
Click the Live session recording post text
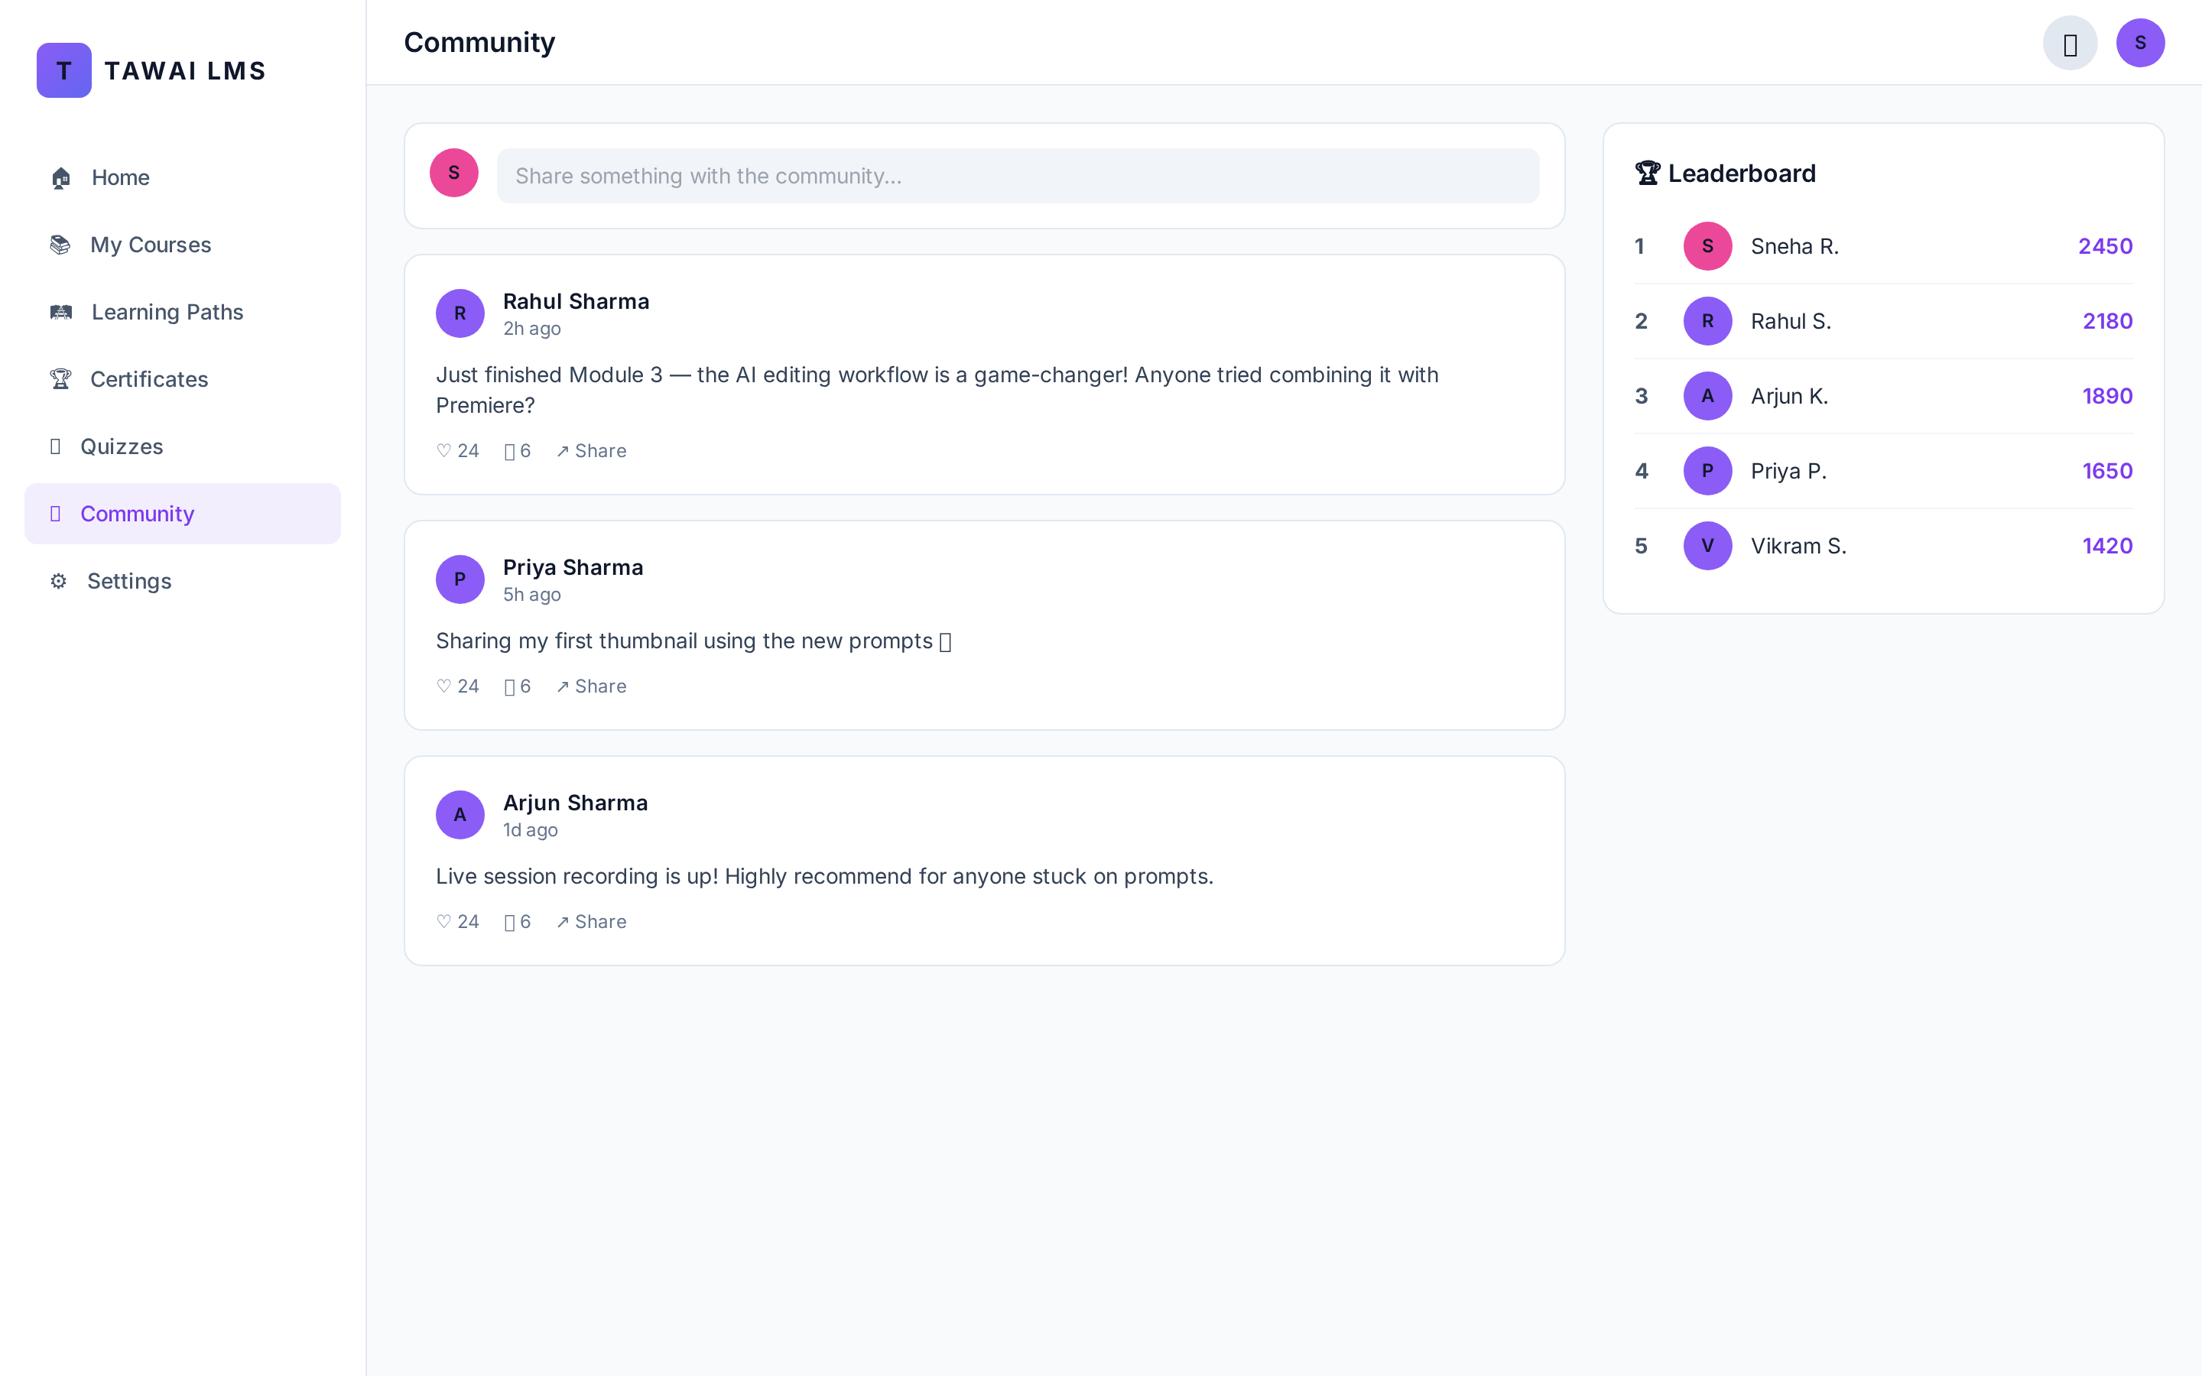pyautogui.click(x=824, y=876)
